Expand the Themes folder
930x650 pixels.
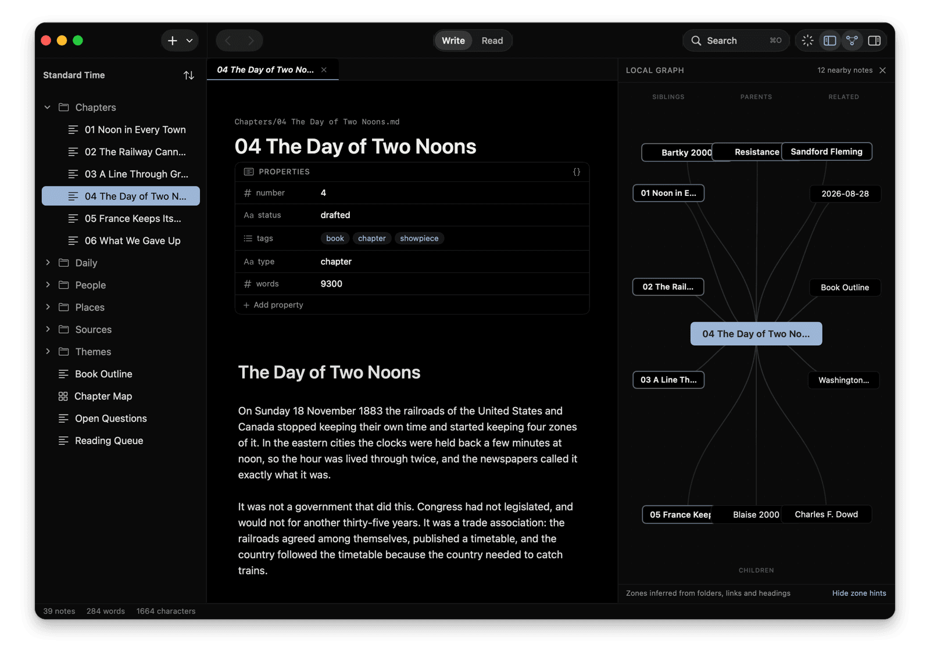click(x=48, y=352)
